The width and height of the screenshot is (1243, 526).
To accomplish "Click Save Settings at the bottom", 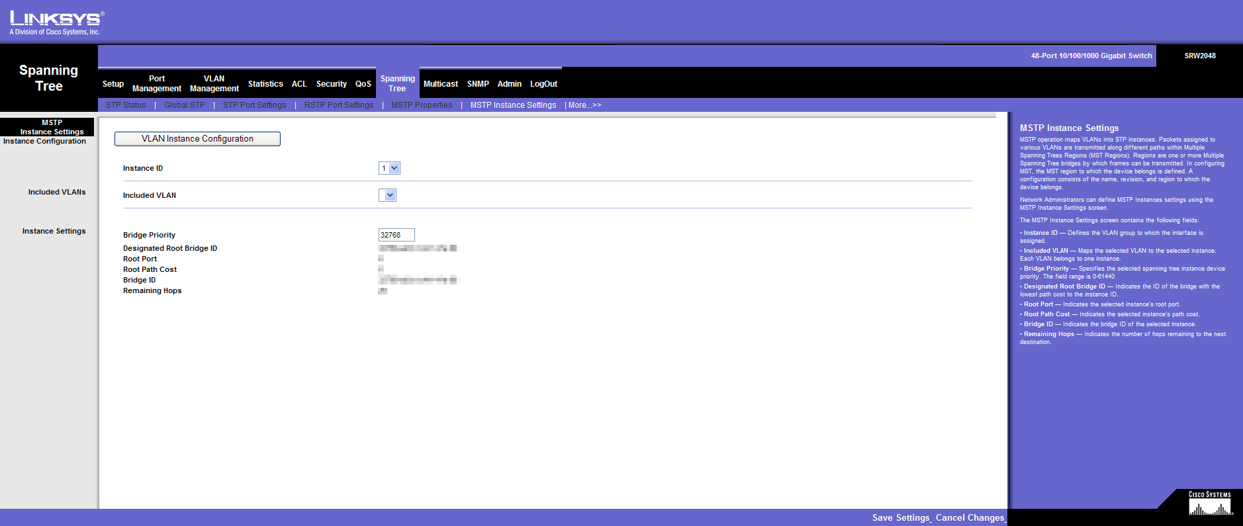I will [x=901, y=517].
